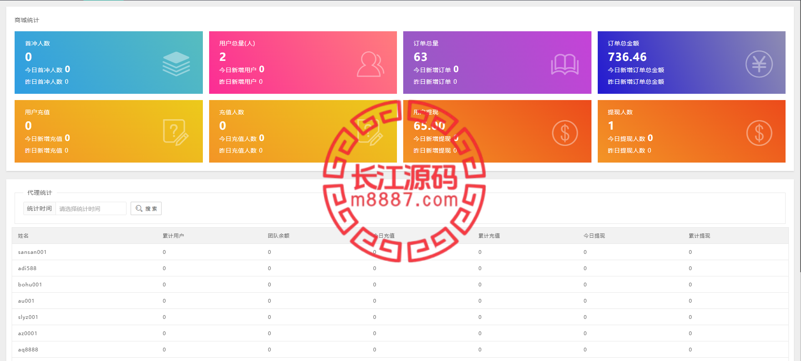Click the 736.46 order total amount
This screenshot has height=361, width=801.
coord(627,57)
